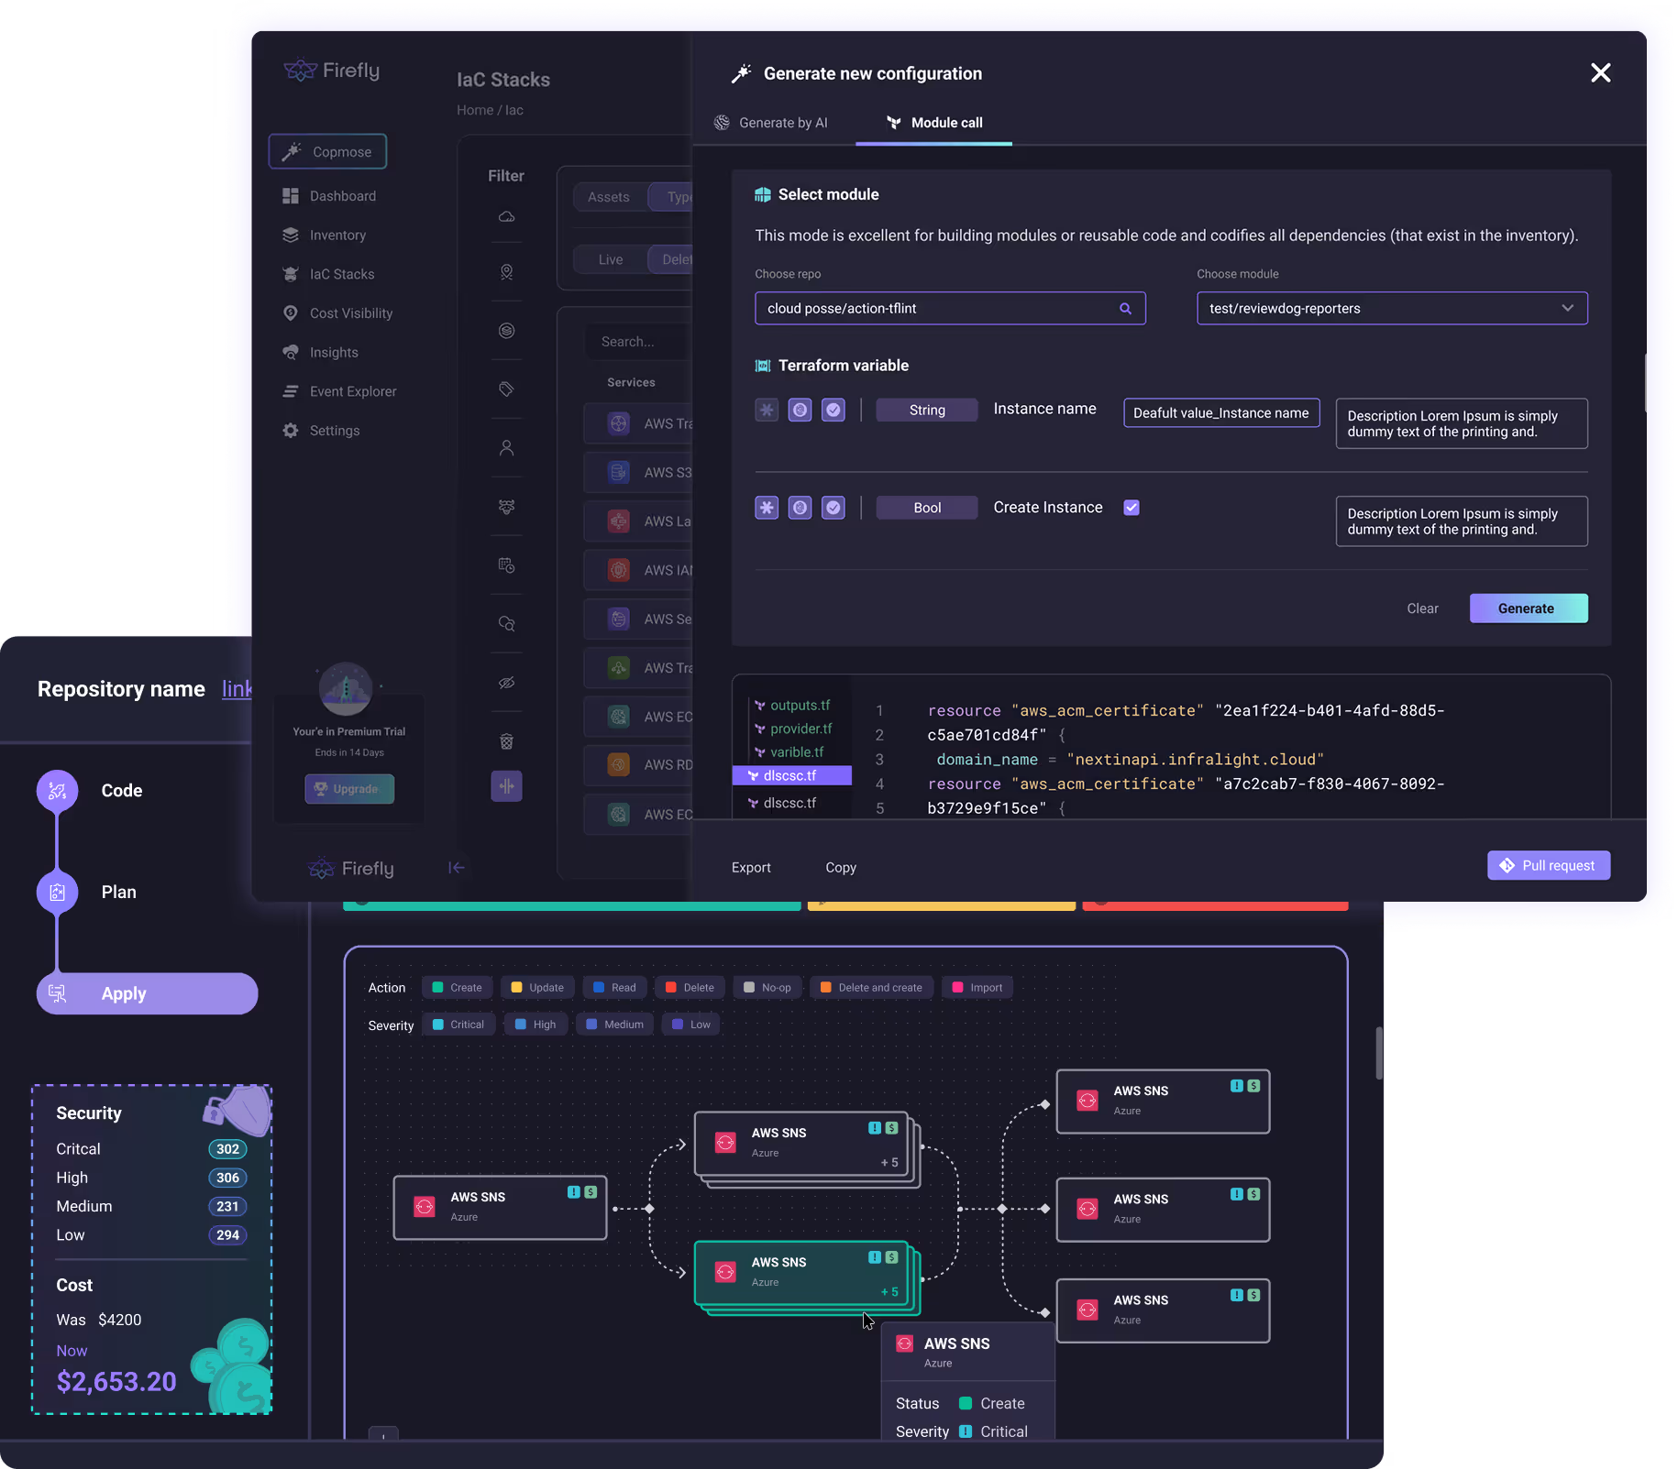Open the Choose repo combo box

(x=950, y=309)
